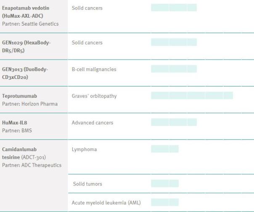The width and height of the screenshot is (254, 212).
Task: Click the Graves' orbitopathy development phase bar
Action: click(x=192, y=96)
